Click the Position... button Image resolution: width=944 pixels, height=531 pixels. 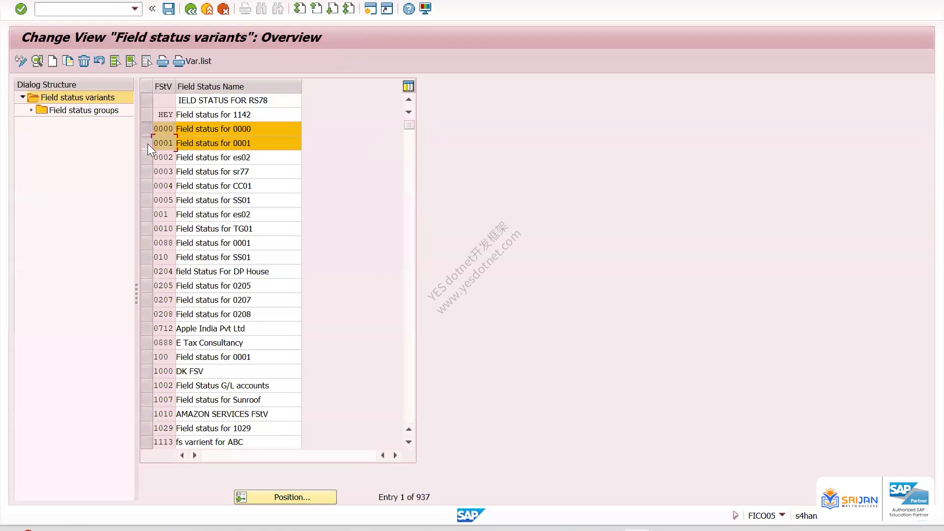[285, 497]
